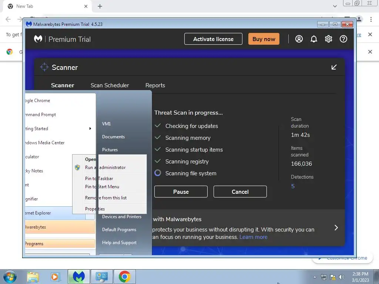Click the Start menu search box

(57, 254)
